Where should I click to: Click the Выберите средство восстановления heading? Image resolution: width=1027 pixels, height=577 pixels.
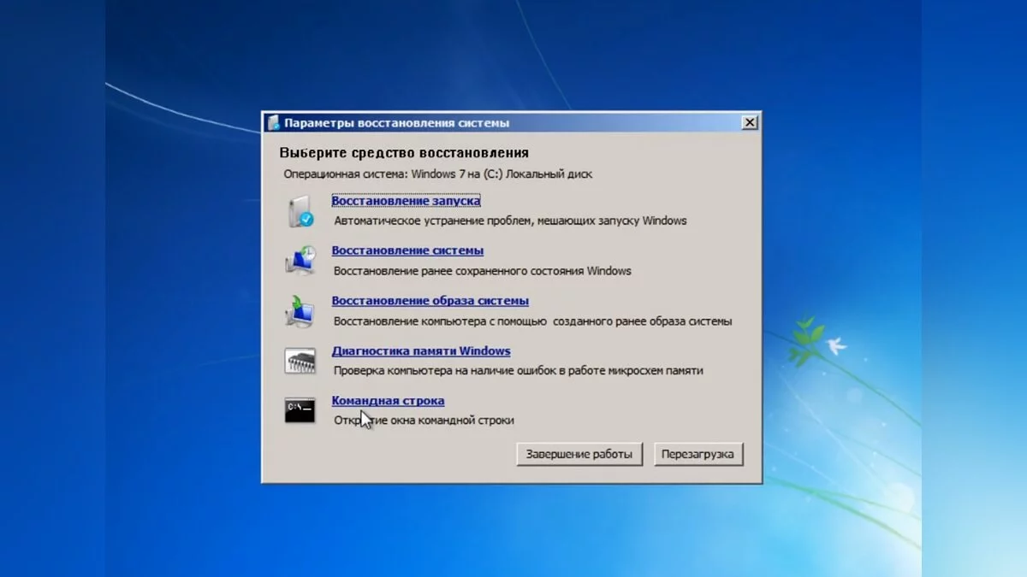tap(404, 153)
